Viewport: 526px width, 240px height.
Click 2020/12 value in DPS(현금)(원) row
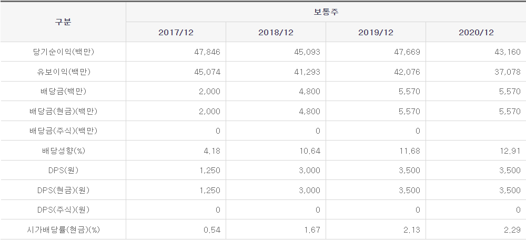510,191
